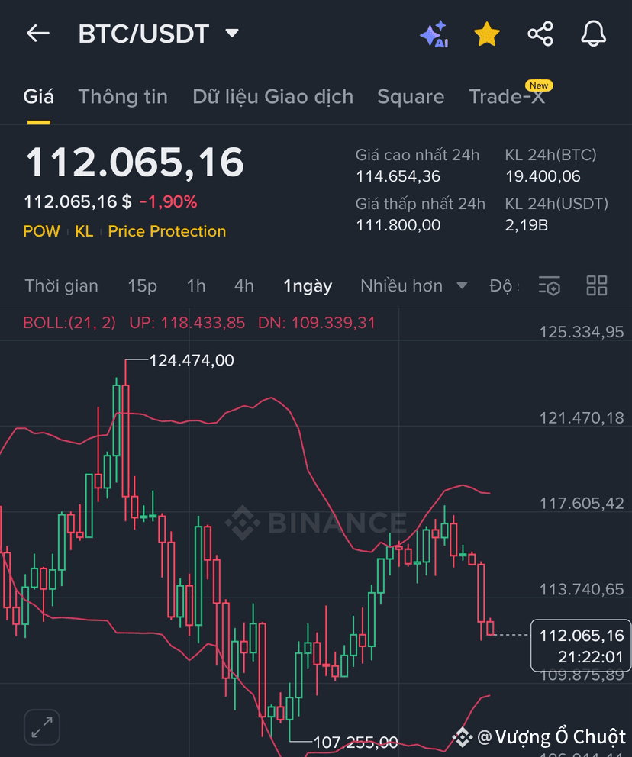Toggle the favorite star icon
632x757 pixels.
coord(487,34)
